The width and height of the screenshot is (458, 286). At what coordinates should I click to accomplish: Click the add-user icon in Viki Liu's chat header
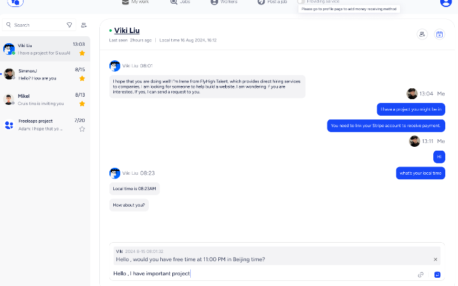pyautogui.click(x=422, y=34)
